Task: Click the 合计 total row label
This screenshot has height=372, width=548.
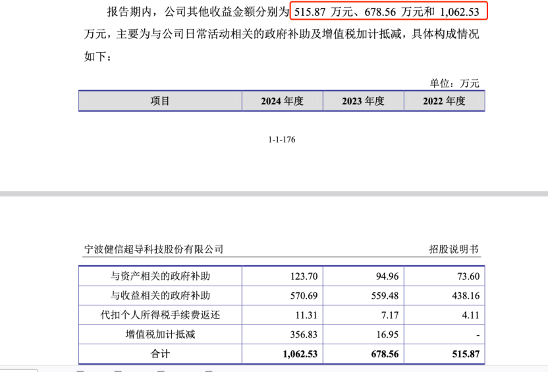Action: [x=160, y=354]
